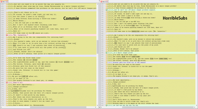This screenshot has height=109, width=198.
Task: Click 'It wasn't a bad pitch by any means.' in right pane
Action: (x=129, y=90)
